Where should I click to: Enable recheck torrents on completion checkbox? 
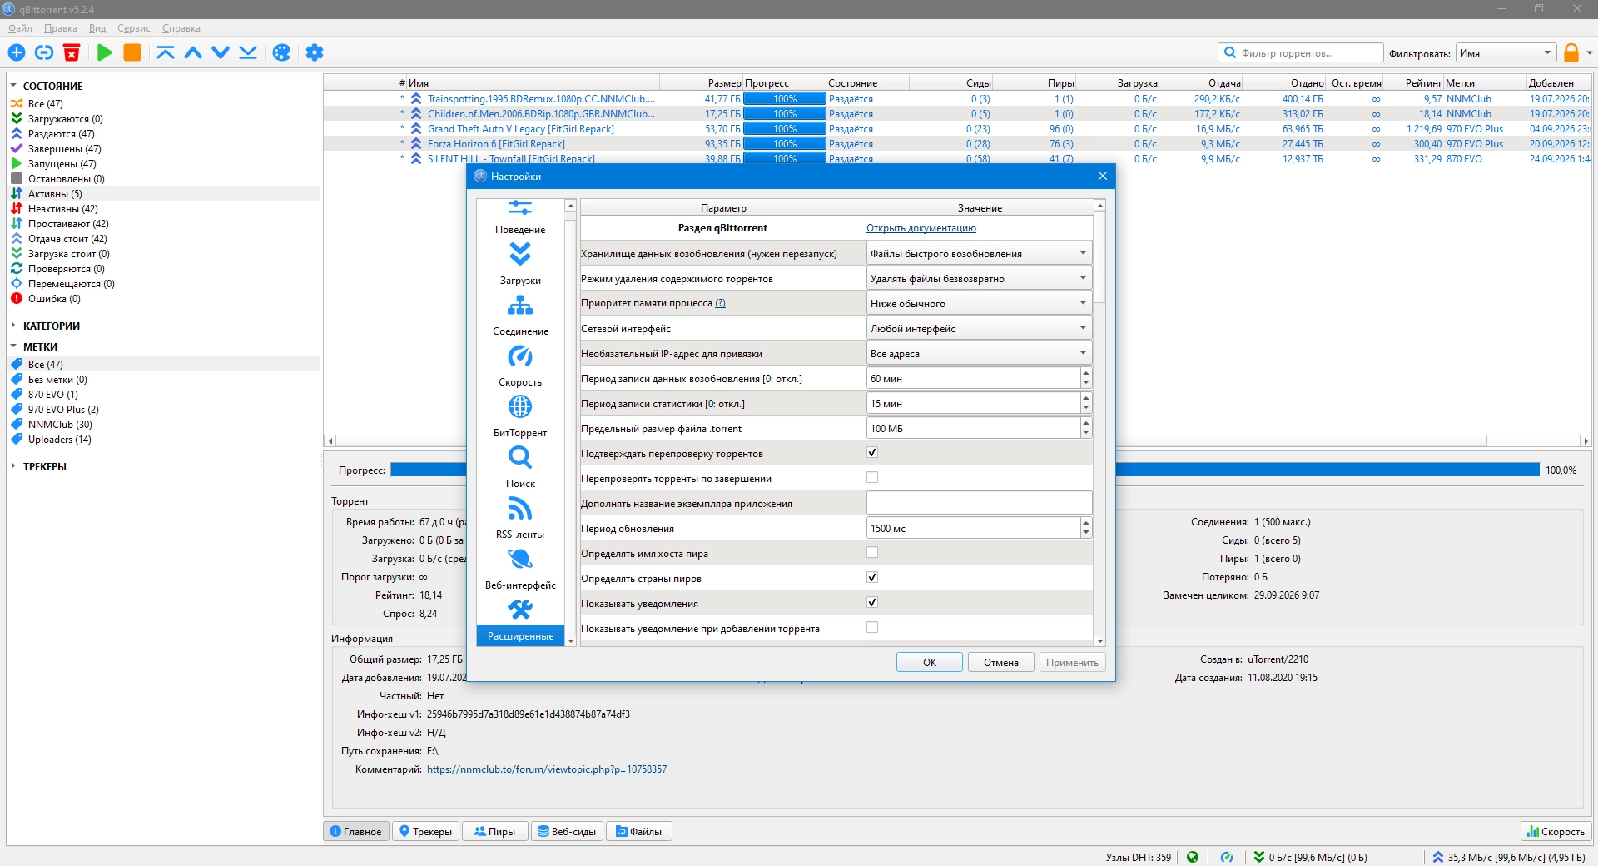pyautogui.click(x=872, y=478)
